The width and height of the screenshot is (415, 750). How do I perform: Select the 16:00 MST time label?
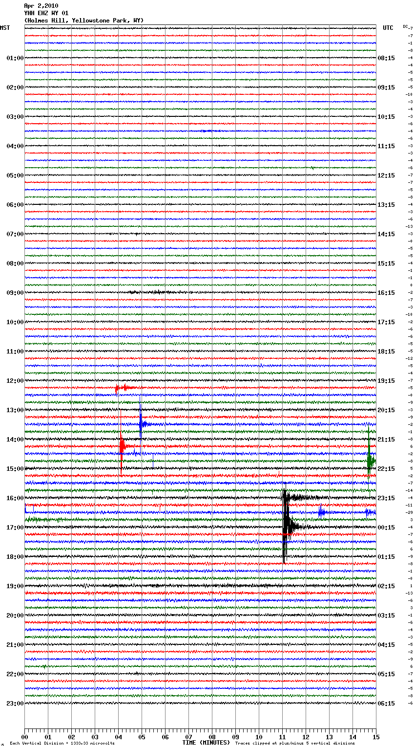[15, 498]
